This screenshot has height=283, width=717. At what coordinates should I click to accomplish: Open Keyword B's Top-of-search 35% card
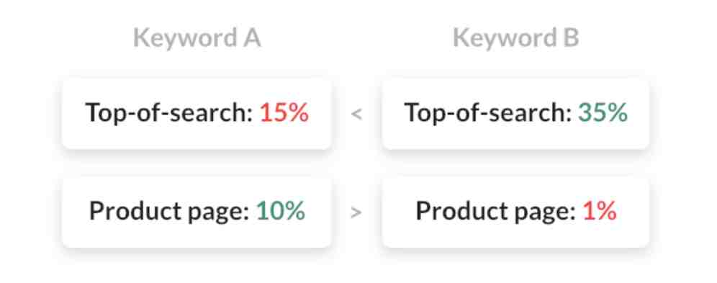516,113
